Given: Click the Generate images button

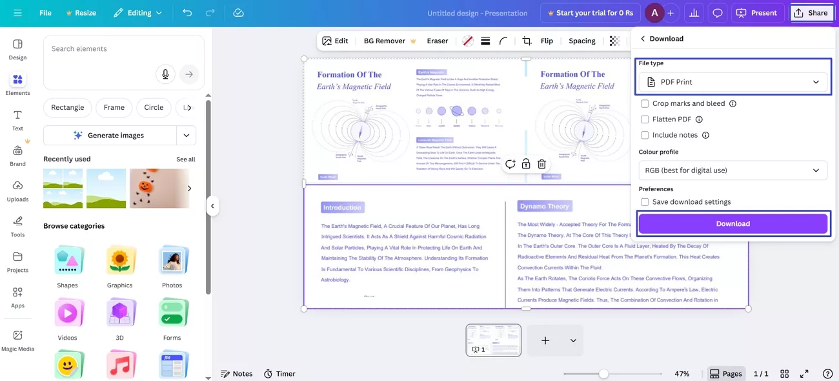Looking at the screenshot, I should point(110,135).
